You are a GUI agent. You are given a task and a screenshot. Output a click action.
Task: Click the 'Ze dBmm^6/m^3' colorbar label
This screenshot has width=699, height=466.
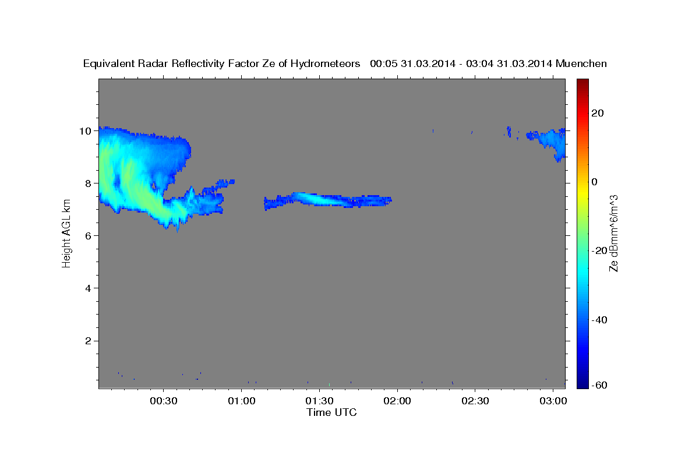click(x=613, y=233)
